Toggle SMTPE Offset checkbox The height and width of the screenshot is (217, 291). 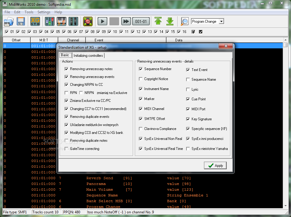141,119
